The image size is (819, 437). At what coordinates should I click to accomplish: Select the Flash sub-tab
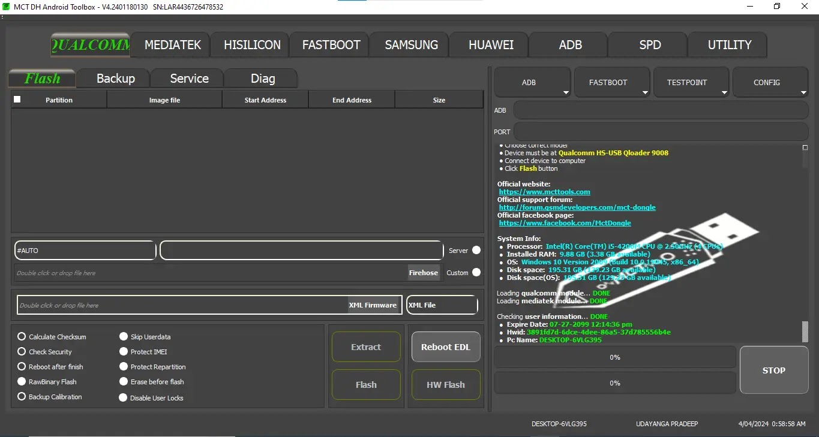coord(42,79)
